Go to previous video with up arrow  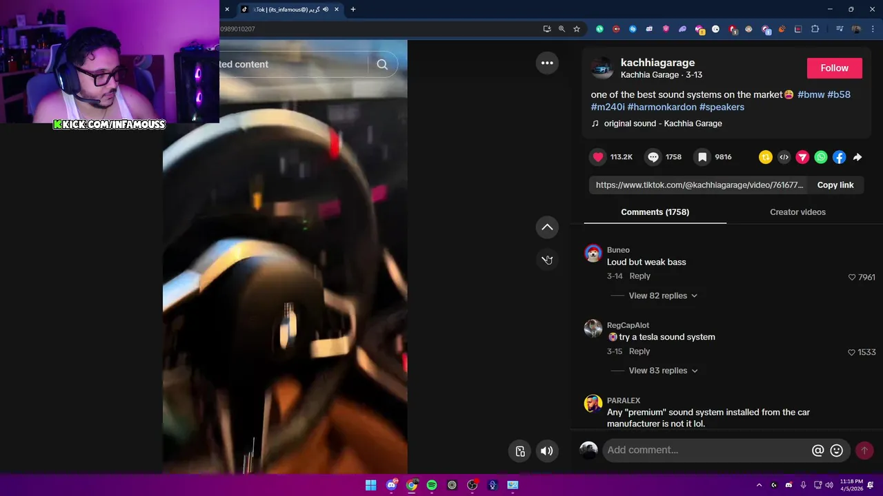547,227
